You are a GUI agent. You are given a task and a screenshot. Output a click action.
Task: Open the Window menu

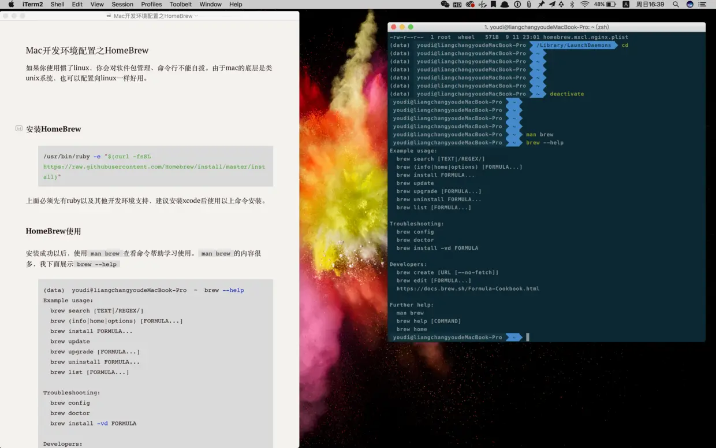pyautogui.click(x=210, y=4)
